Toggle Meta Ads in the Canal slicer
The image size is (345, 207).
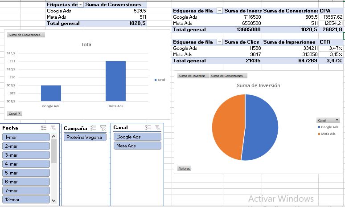click(137, 146)
